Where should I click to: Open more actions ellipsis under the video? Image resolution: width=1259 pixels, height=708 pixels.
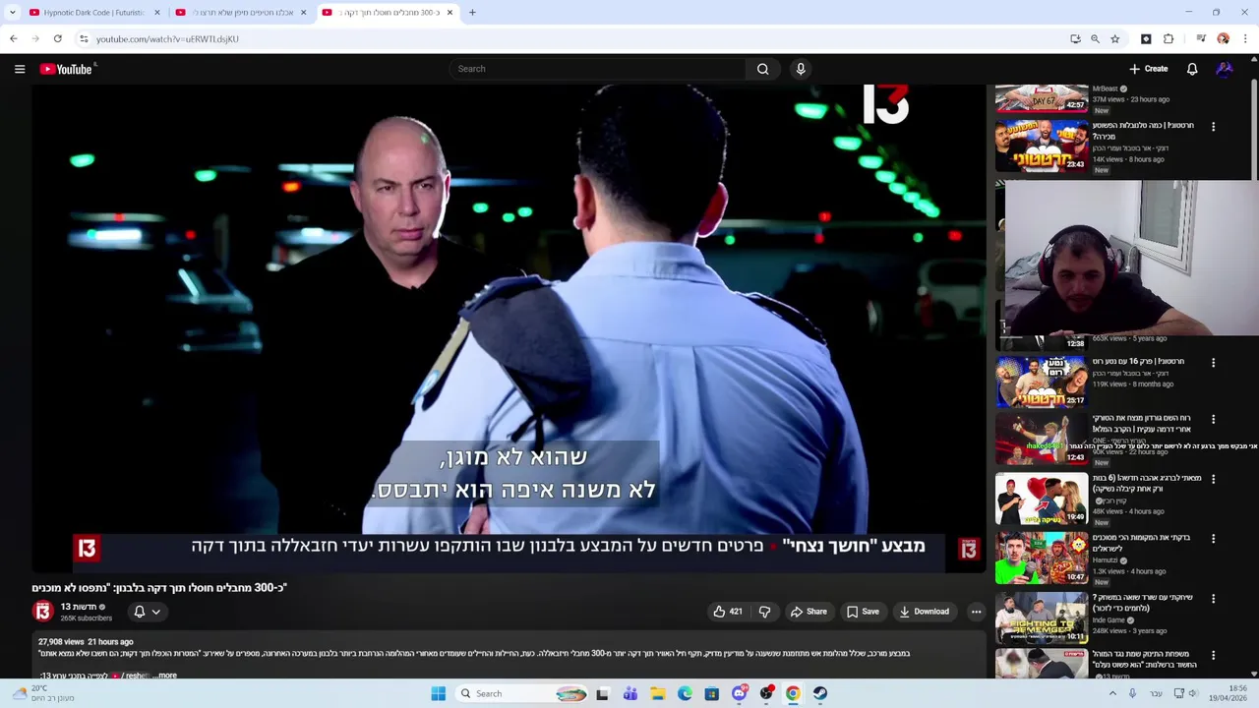tap(976, 612)
